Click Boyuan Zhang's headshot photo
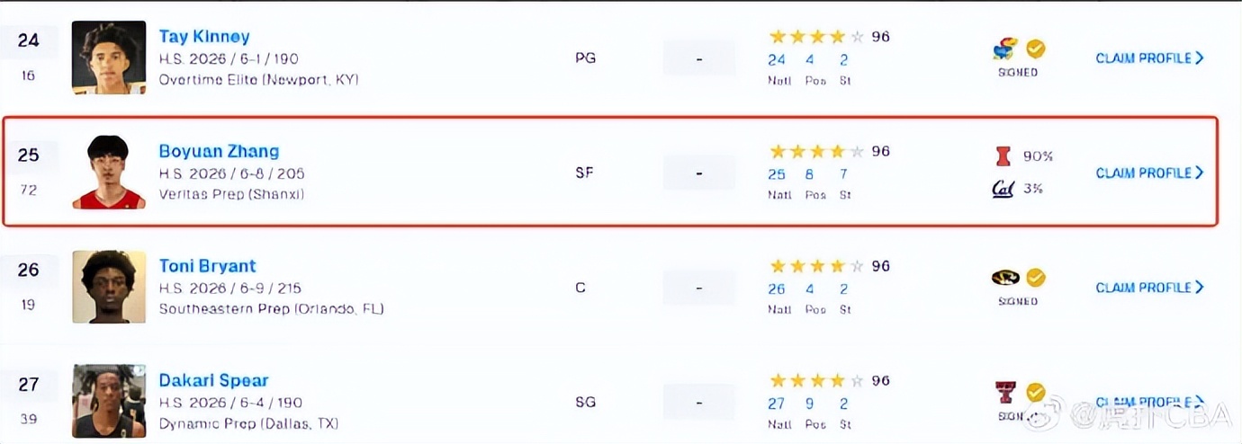1242x444 pixels. point(109,173)
